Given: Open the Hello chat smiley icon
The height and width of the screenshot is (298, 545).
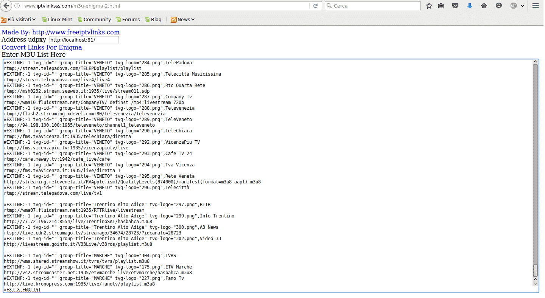Looking at the screenshot, I should 499,6.
